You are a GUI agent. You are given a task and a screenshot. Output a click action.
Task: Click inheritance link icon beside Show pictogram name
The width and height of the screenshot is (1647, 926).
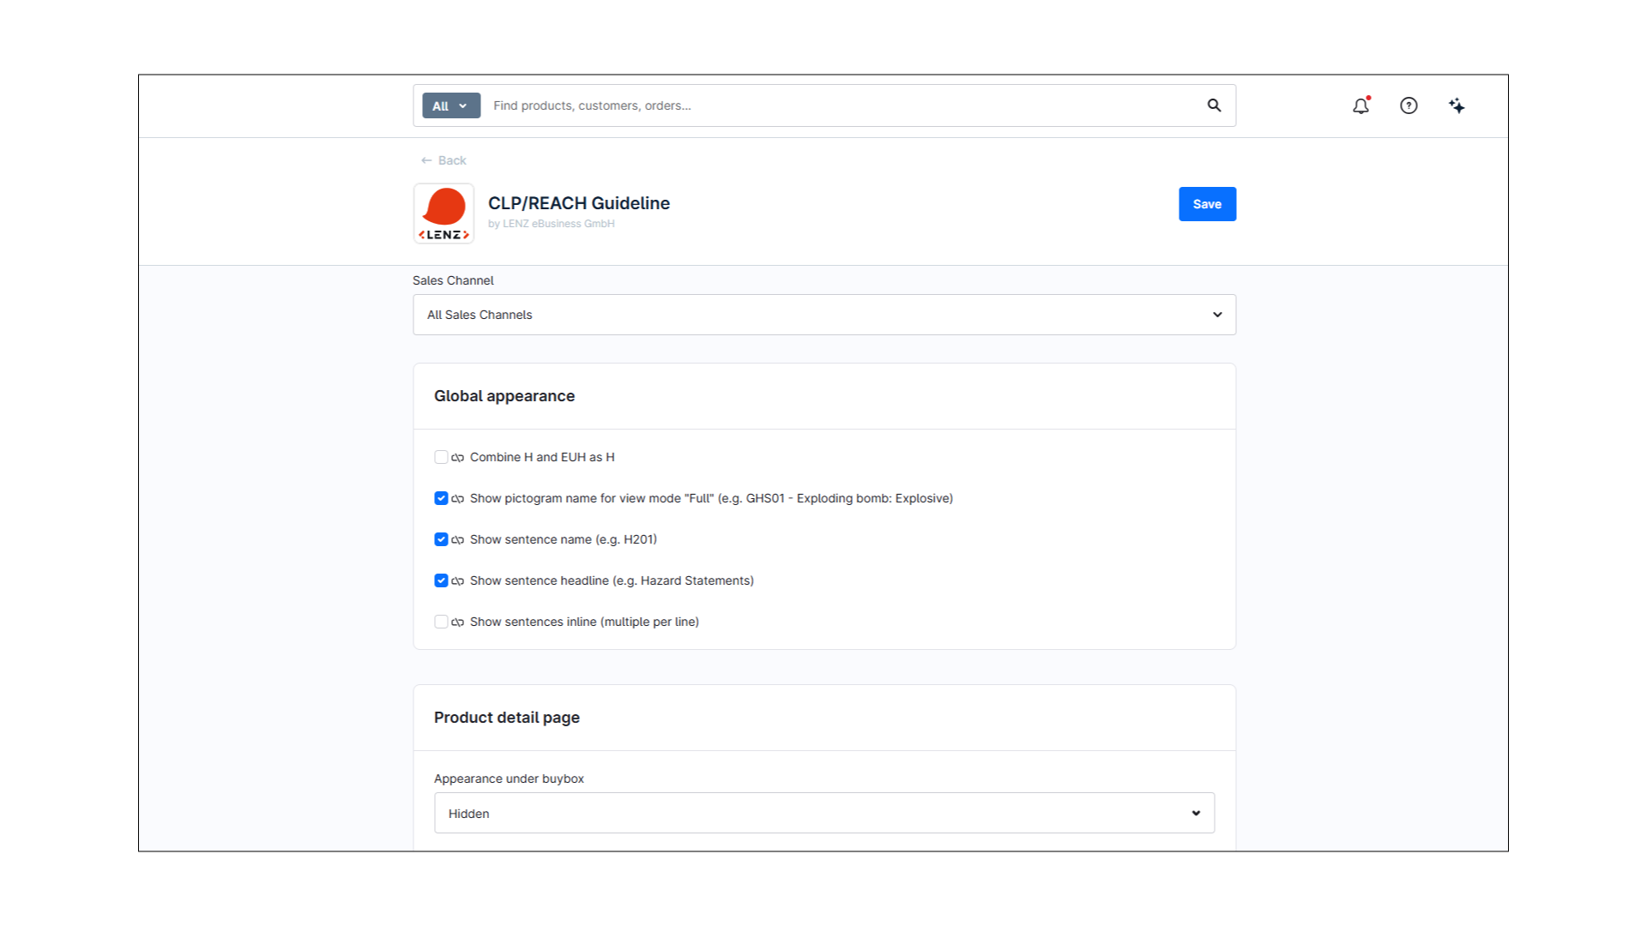click(458, 499)
